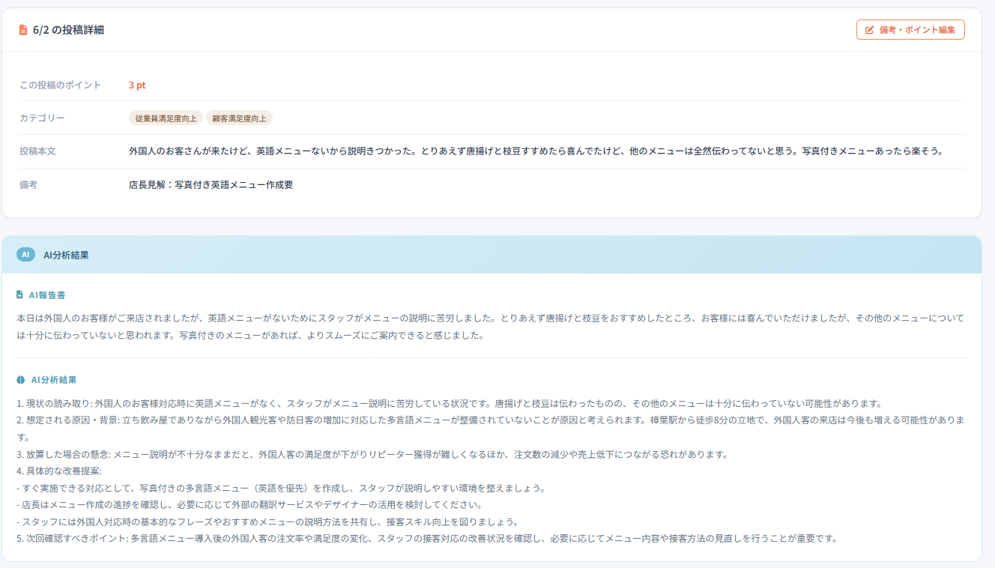
Task: Click the 備考 row label
Action: coord(28,184)
